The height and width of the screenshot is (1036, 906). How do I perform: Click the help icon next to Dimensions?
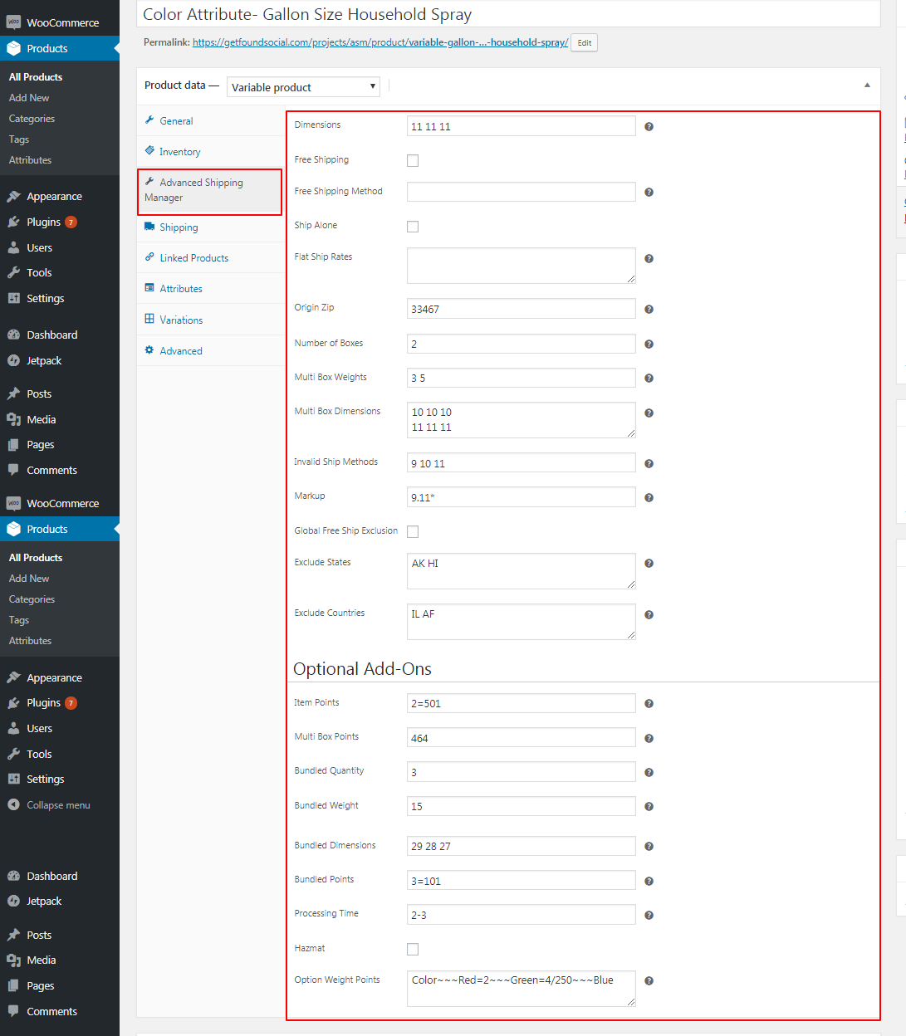point(649,127)
